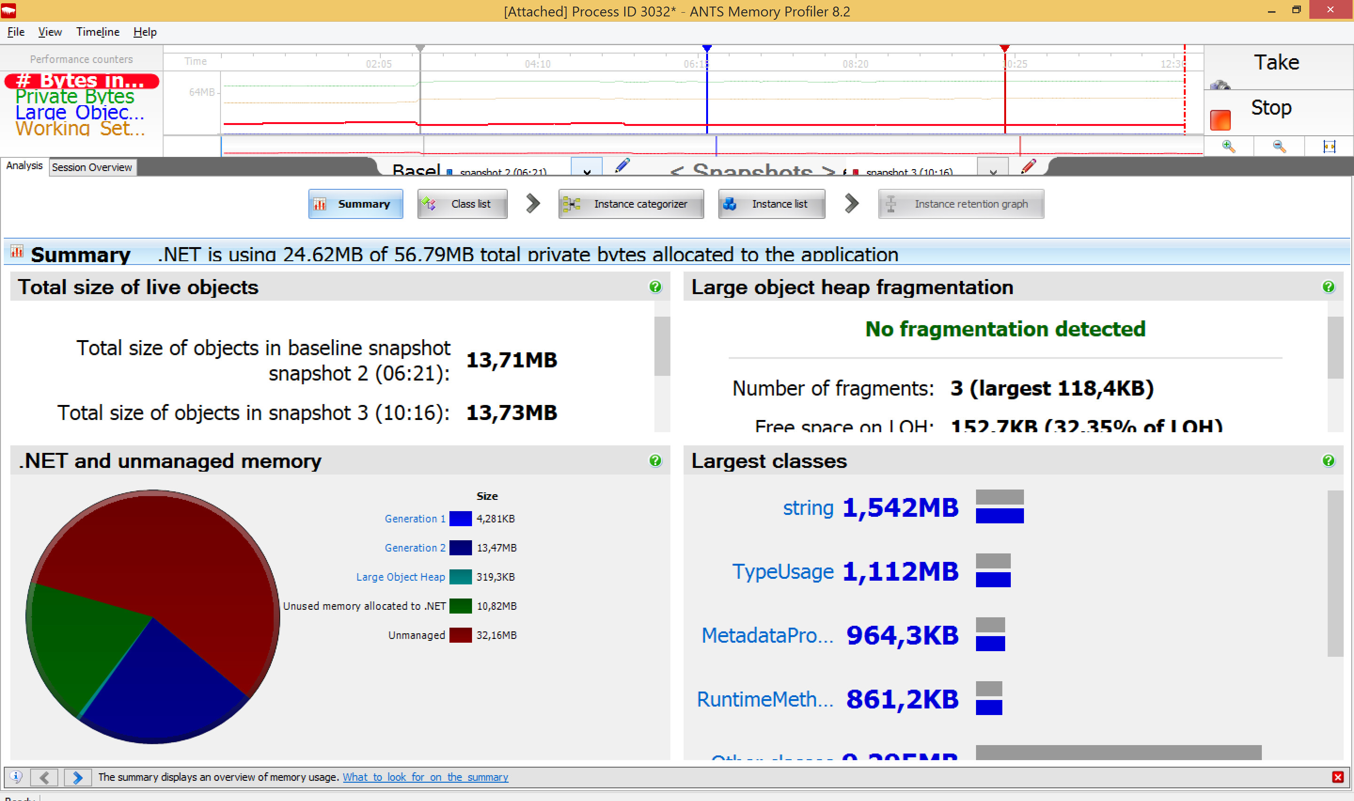
Task: Scrollbar of Largest classes panel
Action: (x=1335, y=573)
